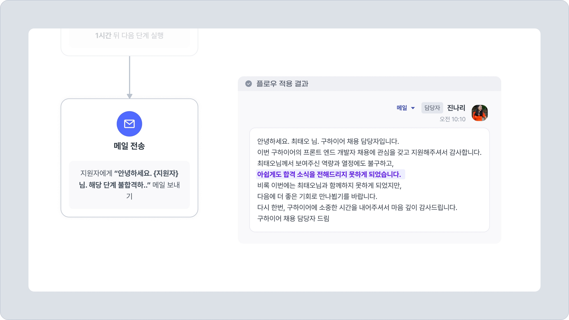Screen dimensions: 569x320
Task: Select the 메일 전송 step title
Action: click(x=129, y=146)
